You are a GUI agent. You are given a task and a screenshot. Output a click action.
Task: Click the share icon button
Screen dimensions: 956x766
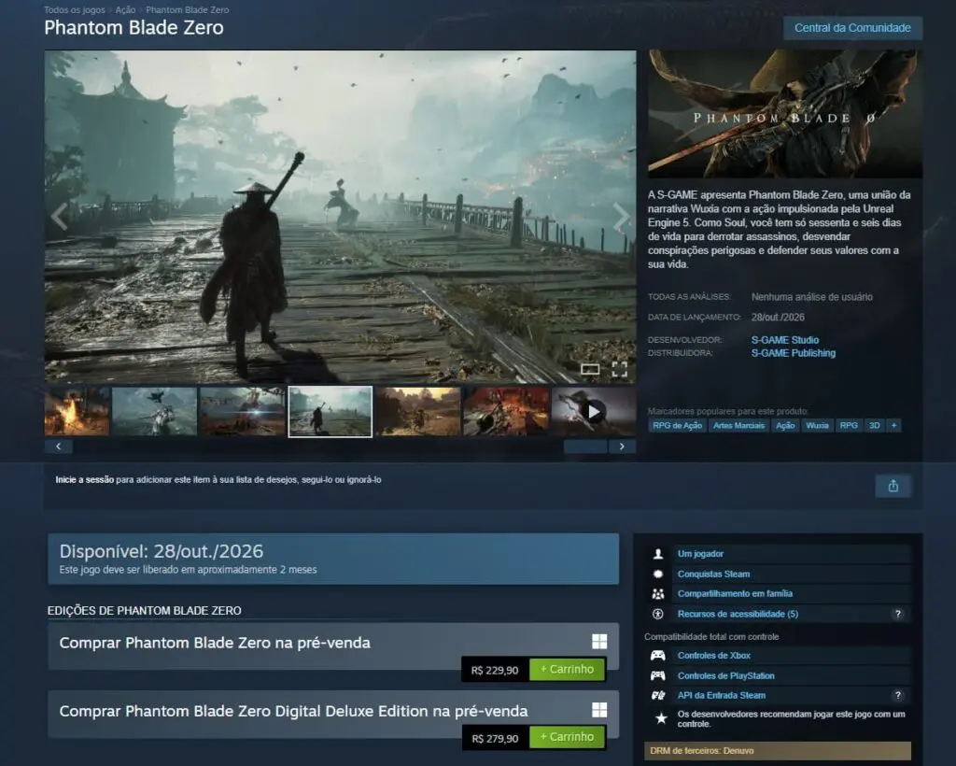pos(893,486)
